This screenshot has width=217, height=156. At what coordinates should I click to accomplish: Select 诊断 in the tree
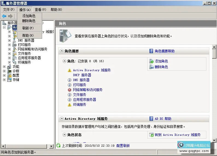(x=16, y=71)
